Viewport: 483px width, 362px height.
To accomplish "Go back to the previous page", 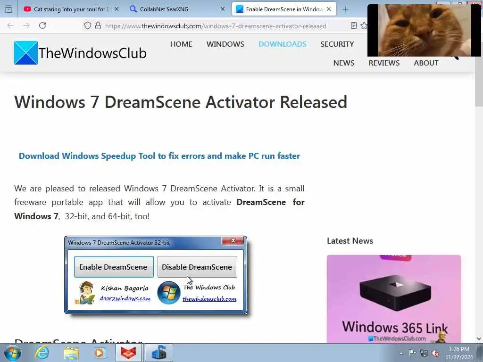I will [10, 26].
